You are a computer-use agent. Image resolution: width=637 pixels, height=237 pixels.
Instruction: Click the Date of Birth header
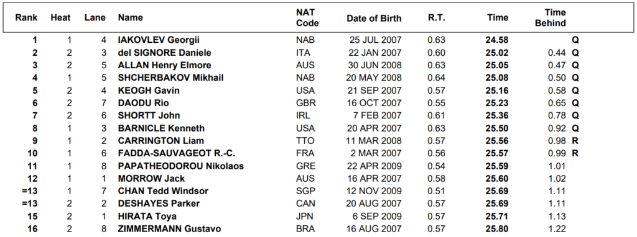(374, 19)
